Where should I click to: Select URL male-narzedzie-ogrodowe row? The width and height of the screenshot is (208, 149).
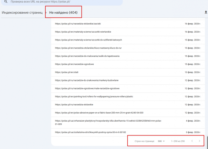(x=128, y=88)
